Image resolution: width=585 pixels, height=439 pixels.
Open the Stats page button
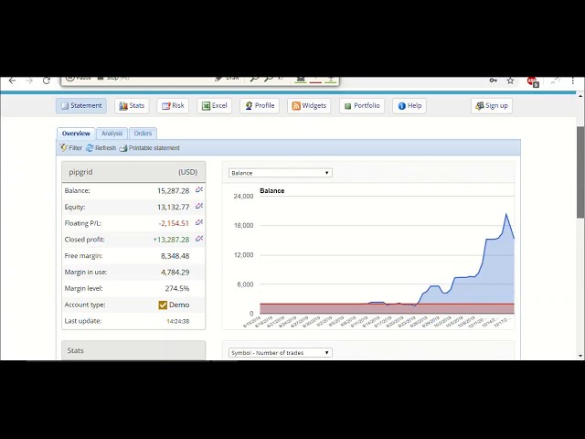point(132,106)
